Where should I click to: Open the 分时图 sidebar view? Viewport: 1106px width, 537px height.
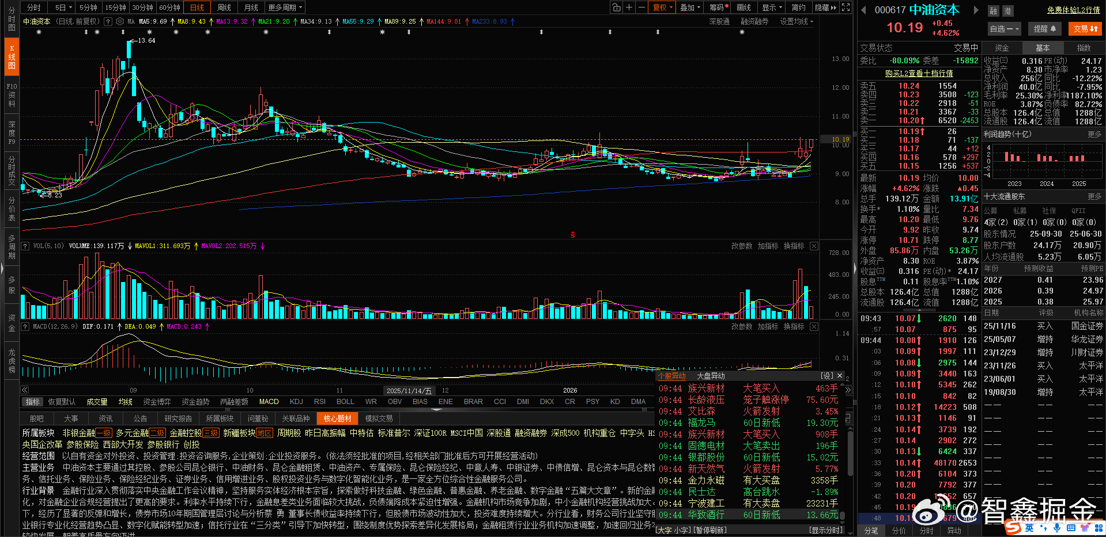pos(12,18)
